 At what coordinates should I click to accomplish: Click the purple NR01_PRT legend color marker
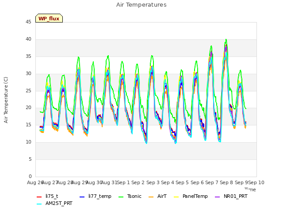pos(217,197)
